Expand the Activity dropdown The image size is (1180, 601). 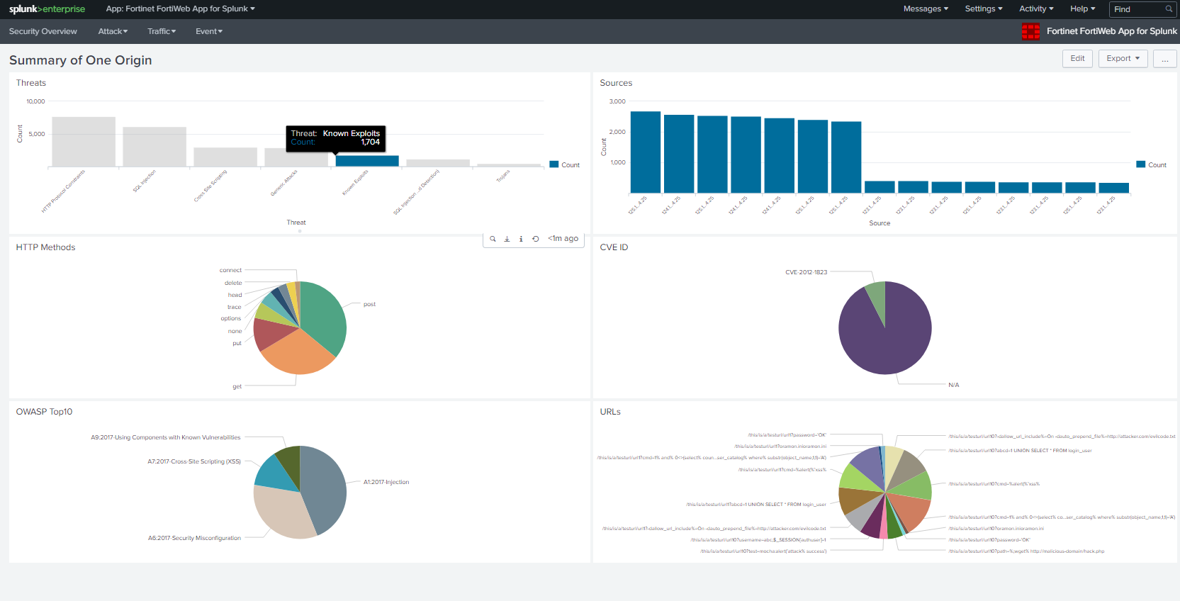point(1035,9)
